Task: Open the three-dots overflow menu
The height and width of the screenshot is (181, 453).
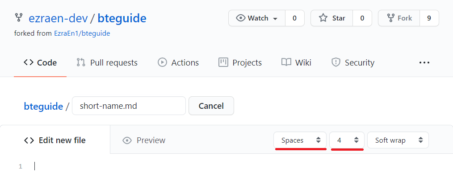Action: [x=424, y=62]
